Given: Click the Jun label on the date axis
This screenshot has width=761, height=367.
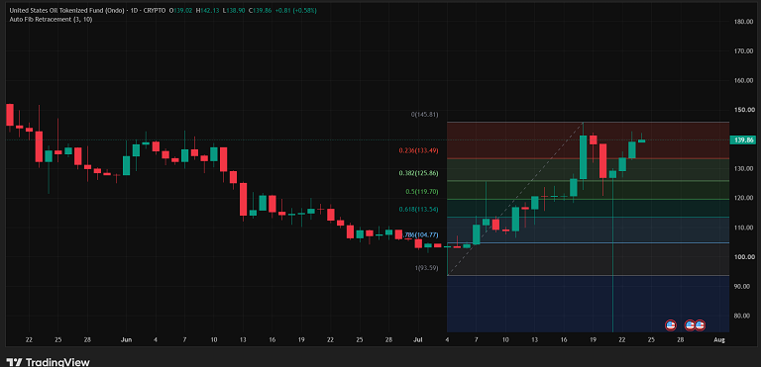Looking at the screenshot, I should pyautogui.click(x=126, y=340).
